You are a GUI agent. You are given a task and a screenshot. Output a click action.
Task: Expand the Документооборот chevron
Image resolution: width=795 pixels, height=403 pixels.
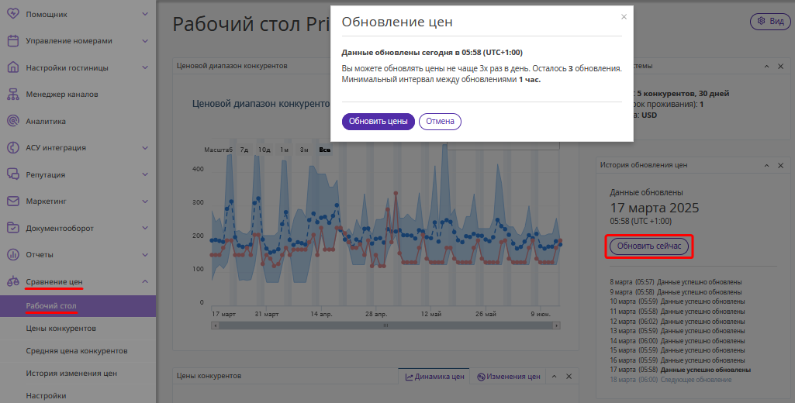(145, 228)
